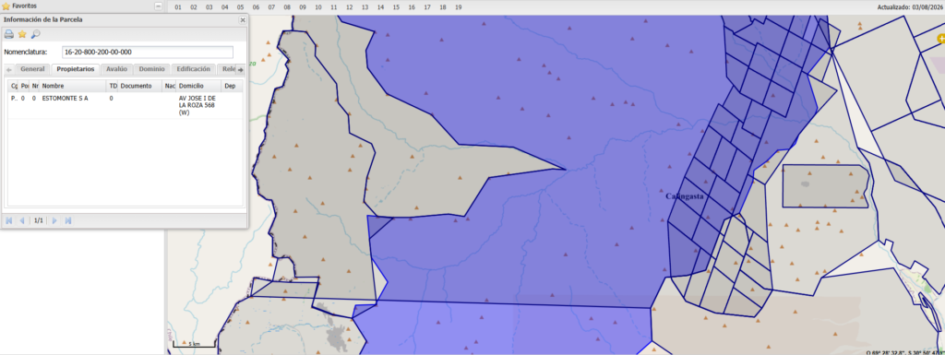
Task: Print the parcel information
Action: point(9,34)
